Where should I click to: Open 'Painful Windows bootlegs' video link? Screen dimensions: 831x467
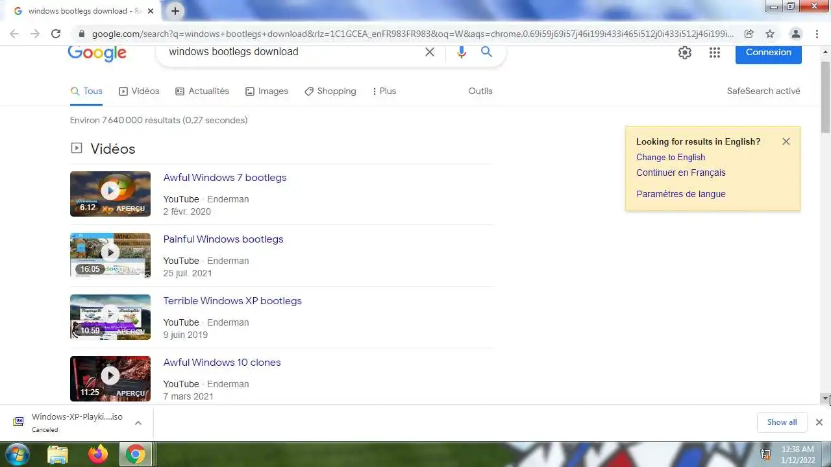click(223, 239)
